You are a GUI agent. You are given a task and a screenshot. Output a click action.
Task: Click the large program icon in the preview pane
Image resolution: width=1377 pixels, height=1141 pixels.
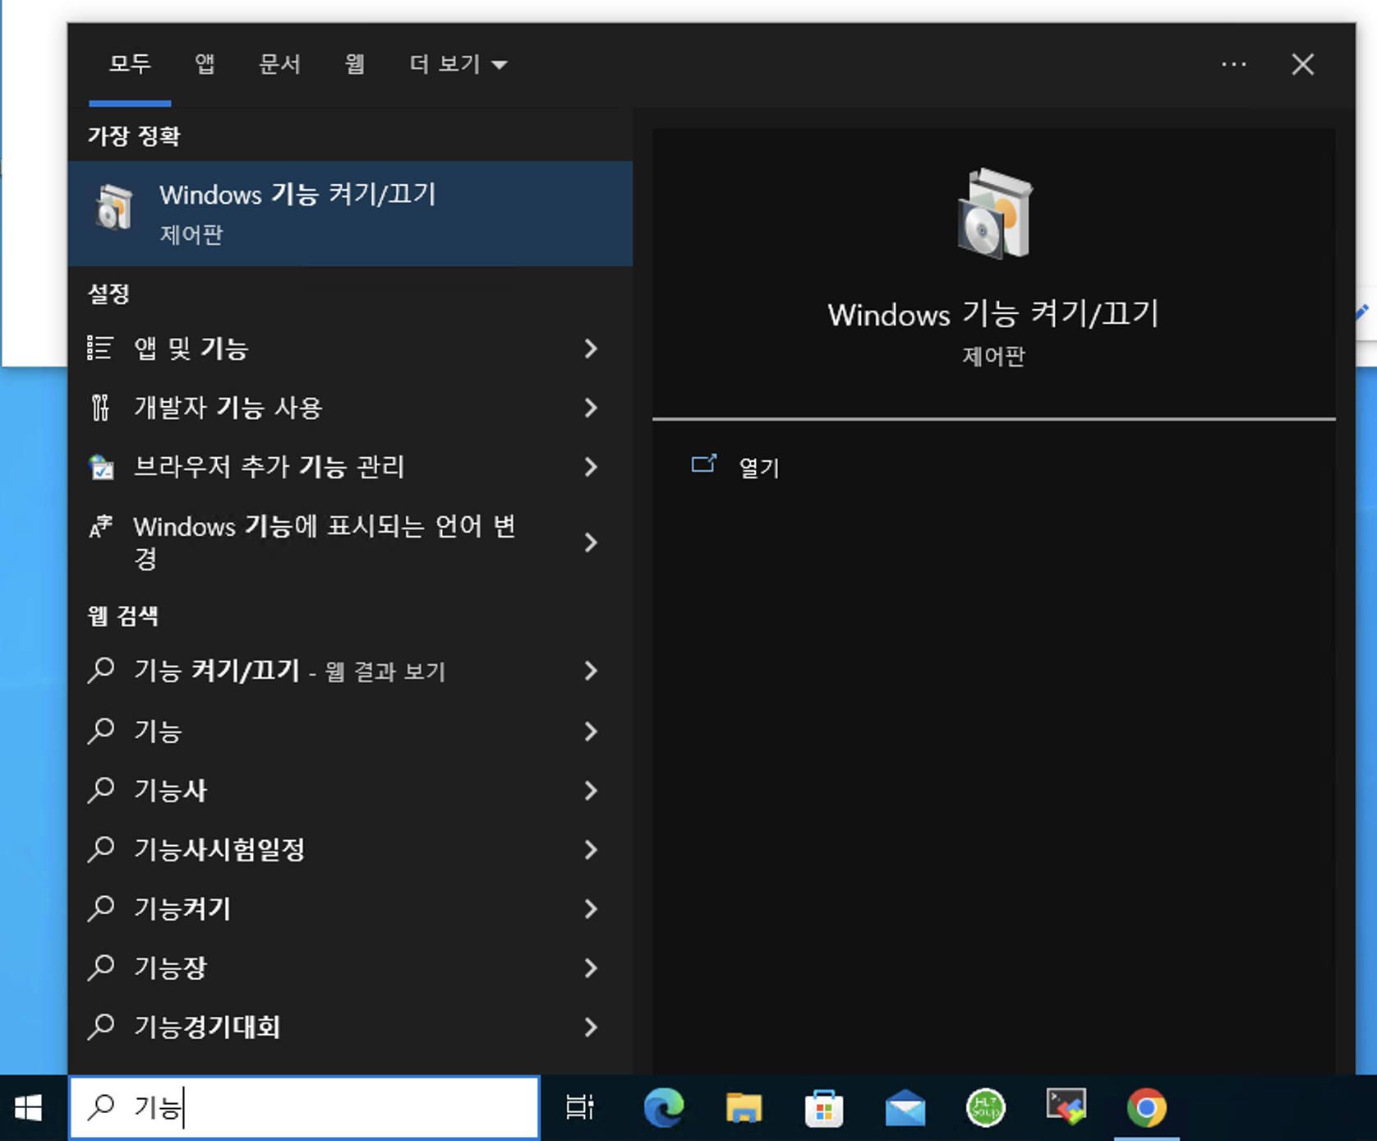994,214
